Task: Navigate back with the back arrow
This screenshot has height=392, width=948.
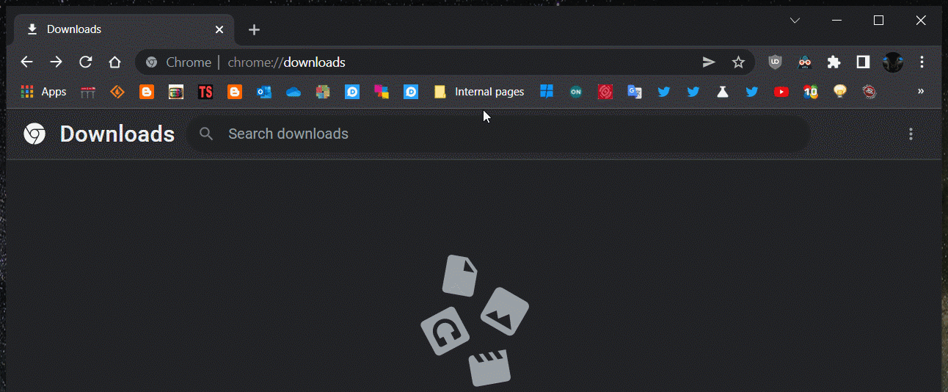Action: tap(27, 62)
